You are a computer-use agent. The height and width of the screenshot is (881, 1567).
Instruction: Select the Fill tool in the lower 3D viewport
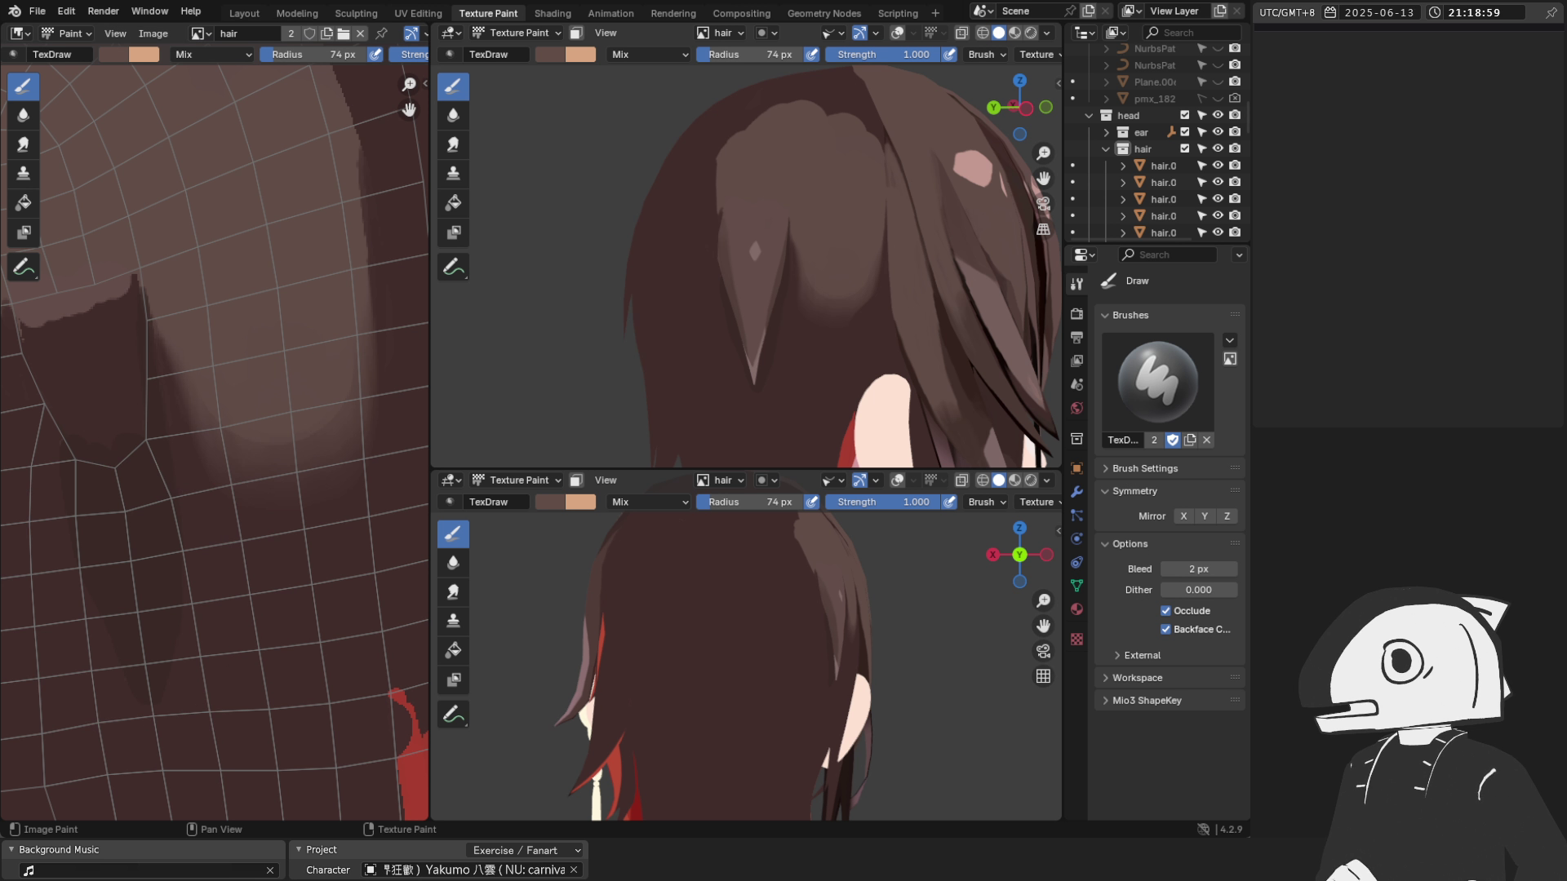[453, 651]
